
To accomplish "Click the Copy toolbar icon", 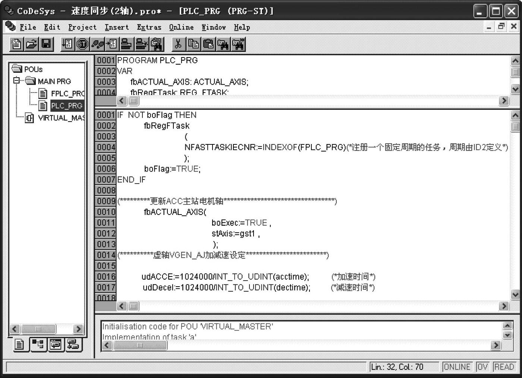I will click(193, 44).
